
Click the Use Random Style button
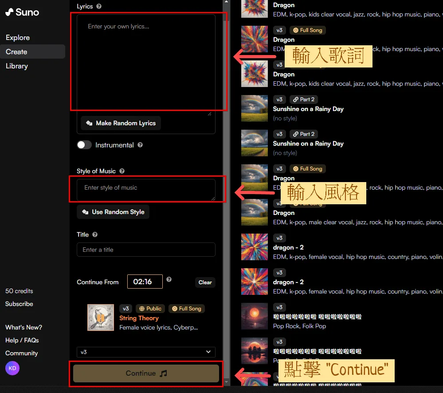pyautogui.click(x=113, y=212)
